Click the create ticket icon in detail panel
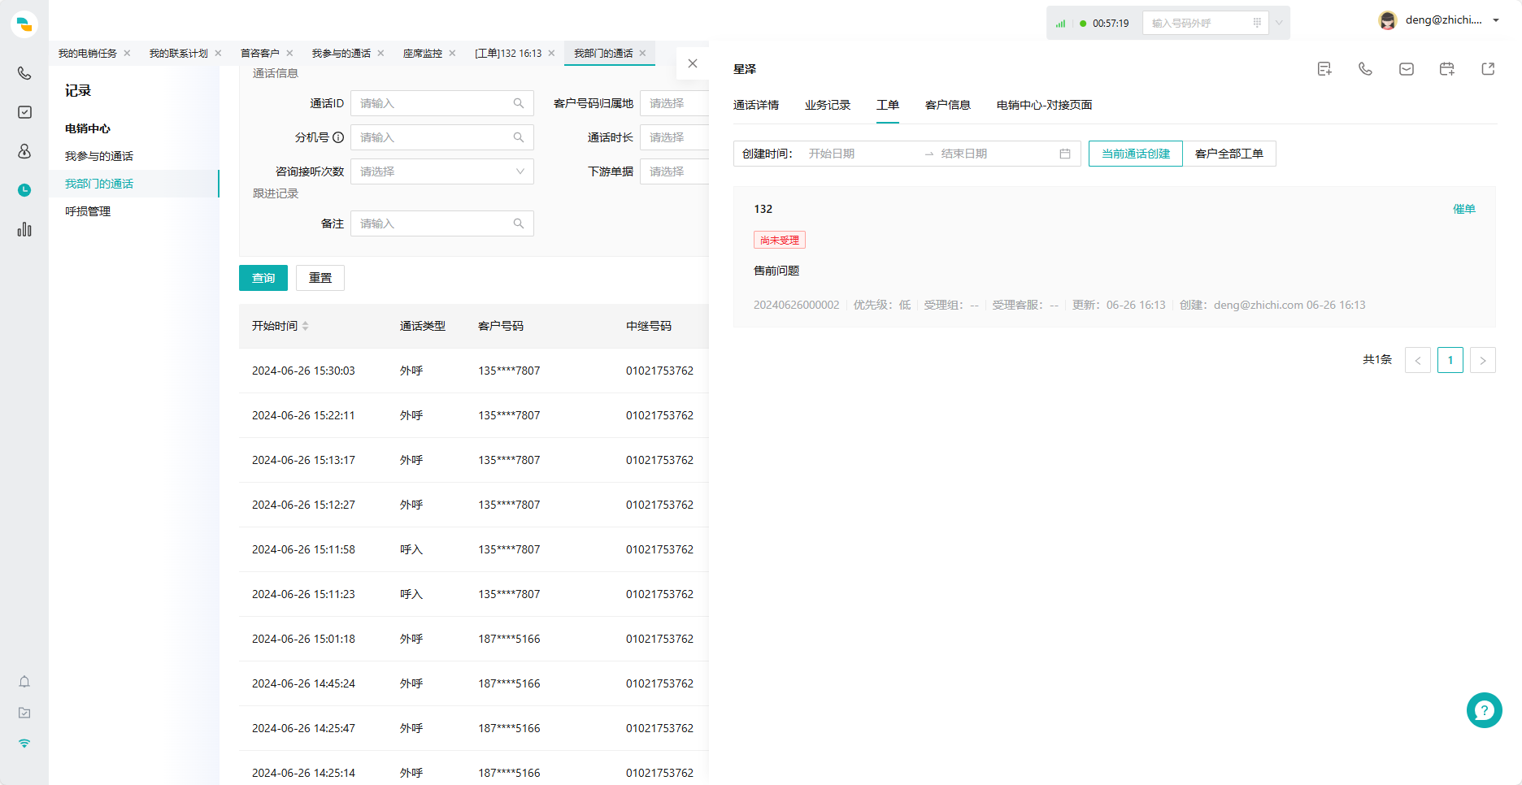 (1324, 69)
